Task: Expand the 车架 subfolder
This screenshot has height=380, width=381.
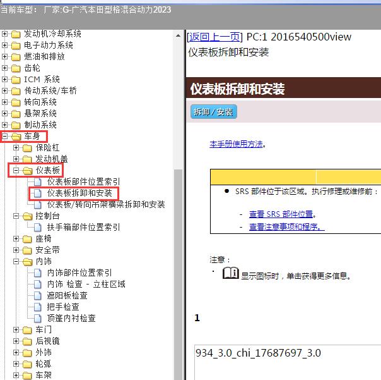Action: pyautogui.click(x=16, y=375)
